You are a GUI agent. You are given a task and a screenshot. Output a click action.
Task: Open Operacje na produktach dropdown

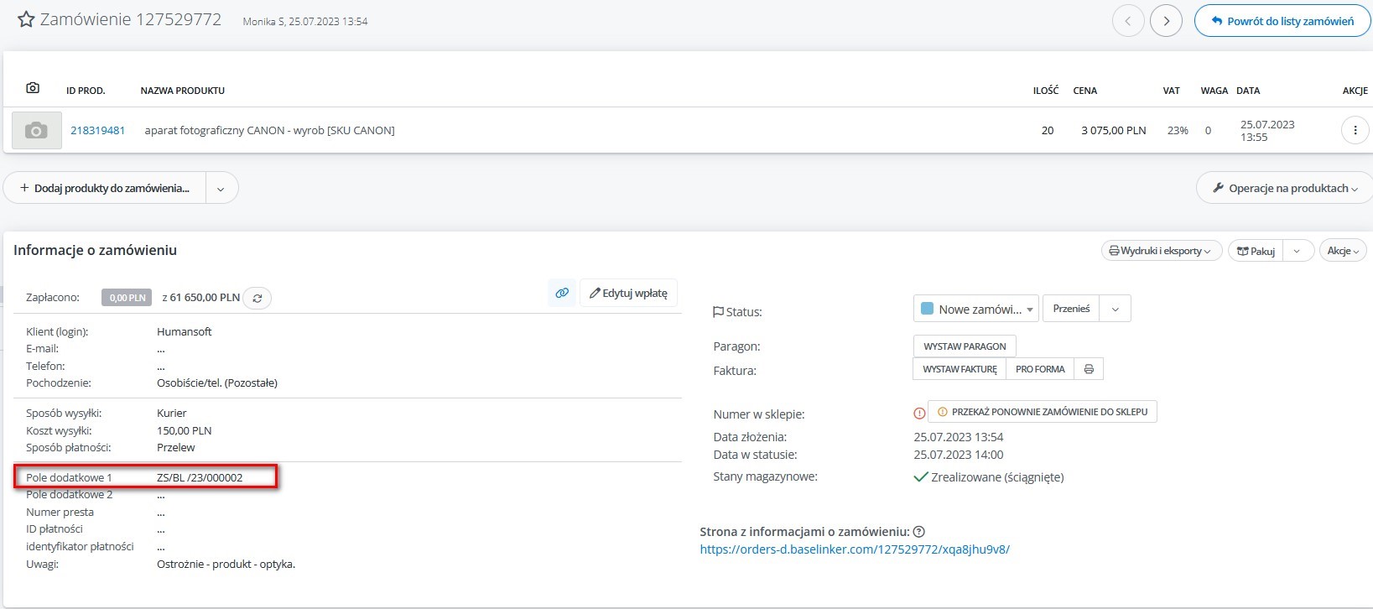[1285, 188]
